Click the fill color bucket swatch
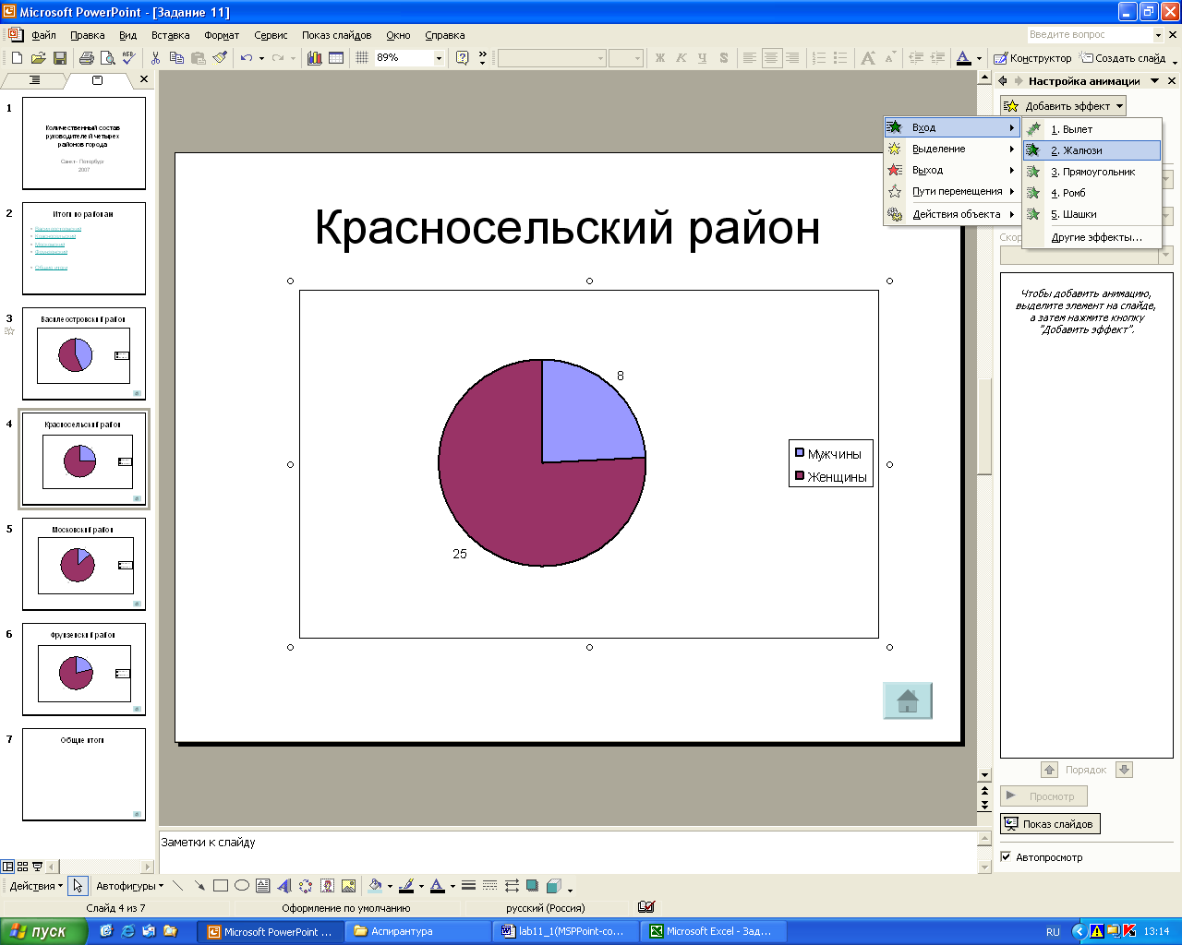 tap(375, 886)
